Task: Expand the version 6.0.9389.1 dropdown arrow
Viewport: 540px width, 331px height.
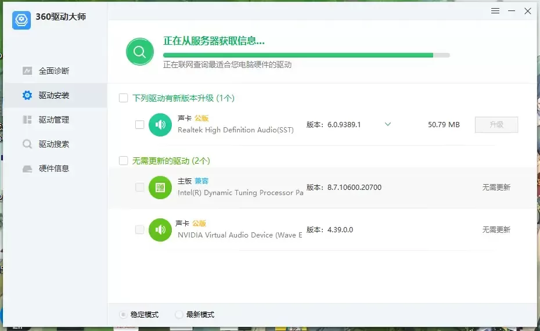Action: click(388, 124)
